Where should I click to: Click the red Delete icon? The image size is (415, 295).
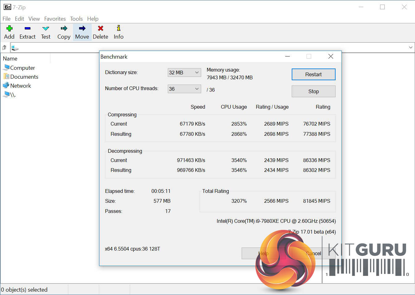(100, 29)
